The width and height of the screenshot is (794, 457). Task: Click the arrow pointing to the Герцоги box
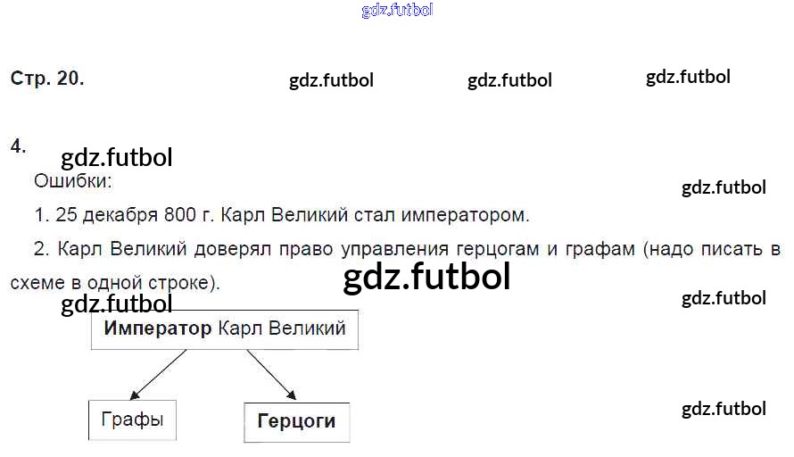271,373
